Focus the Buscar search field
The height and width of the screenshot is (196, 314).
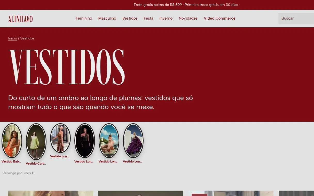click(x=296, y=19)
